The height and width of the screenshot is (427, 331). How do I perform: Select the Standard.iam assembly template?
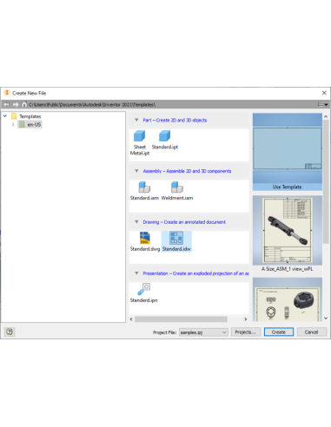[144, 191]
